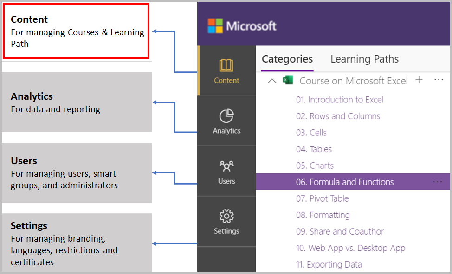Open the Settings gear icon
Viewport: 452px width, 274px height.
coord(226,216)
